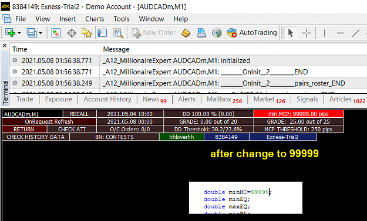
Task: Click the OnRequest Refresh button
Action: [x=49, y=122]
